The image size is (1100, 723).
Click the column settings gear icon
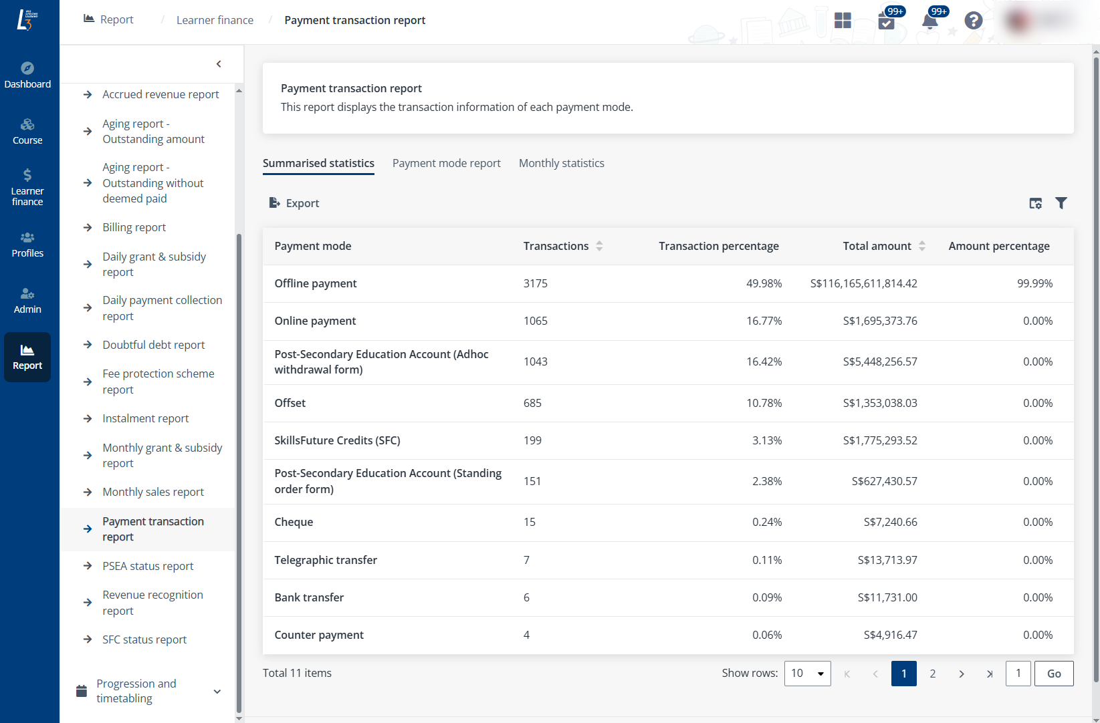[x=1035, y=202]
